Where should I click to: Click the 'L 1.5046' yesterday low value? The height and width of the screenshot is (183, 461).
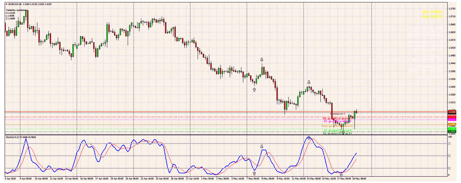click(x=10, y=16)
